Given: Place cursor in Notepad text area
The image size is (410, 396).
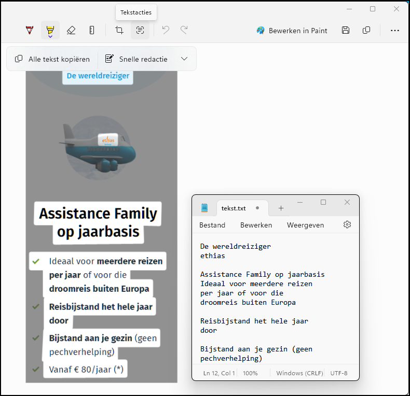Looking at the screenshot, I should (x=276, y=299).
